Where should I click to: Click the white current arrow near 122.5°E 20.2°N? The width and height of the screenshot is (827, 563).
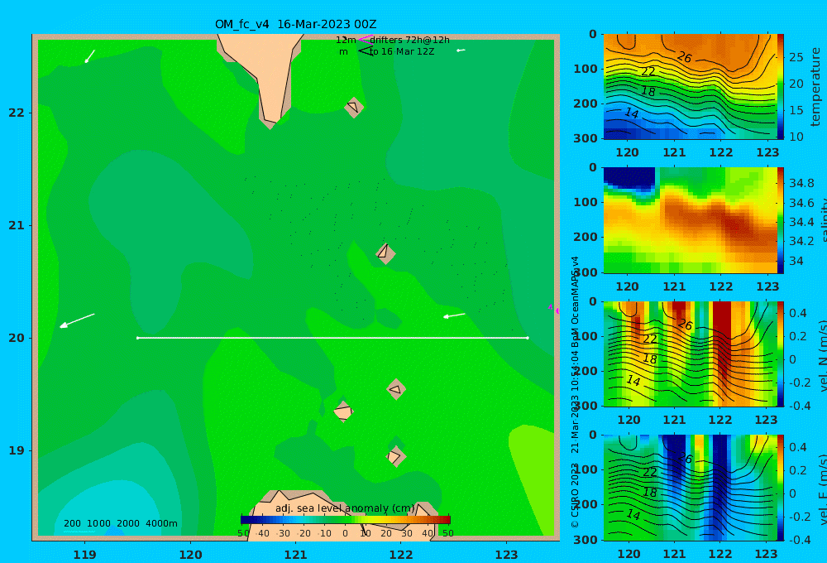[454, 315]
